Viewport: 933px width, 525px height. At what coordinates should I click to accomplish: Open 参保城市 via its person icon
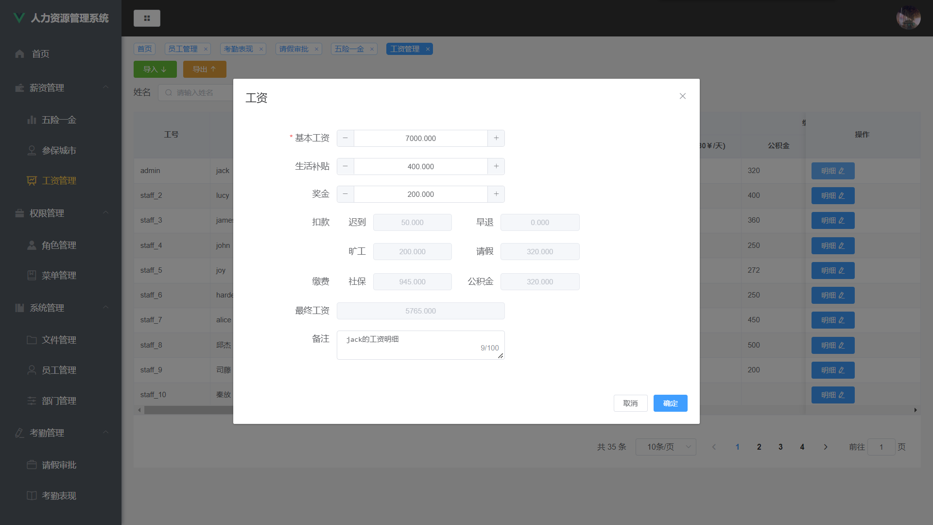coord(32,150)
